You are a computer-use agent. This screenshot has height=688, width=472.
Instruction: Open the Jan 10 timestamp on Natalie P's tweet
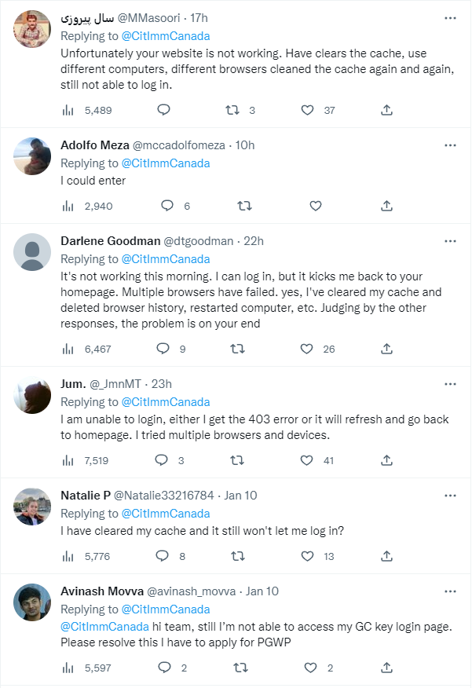tap(240, 496)
